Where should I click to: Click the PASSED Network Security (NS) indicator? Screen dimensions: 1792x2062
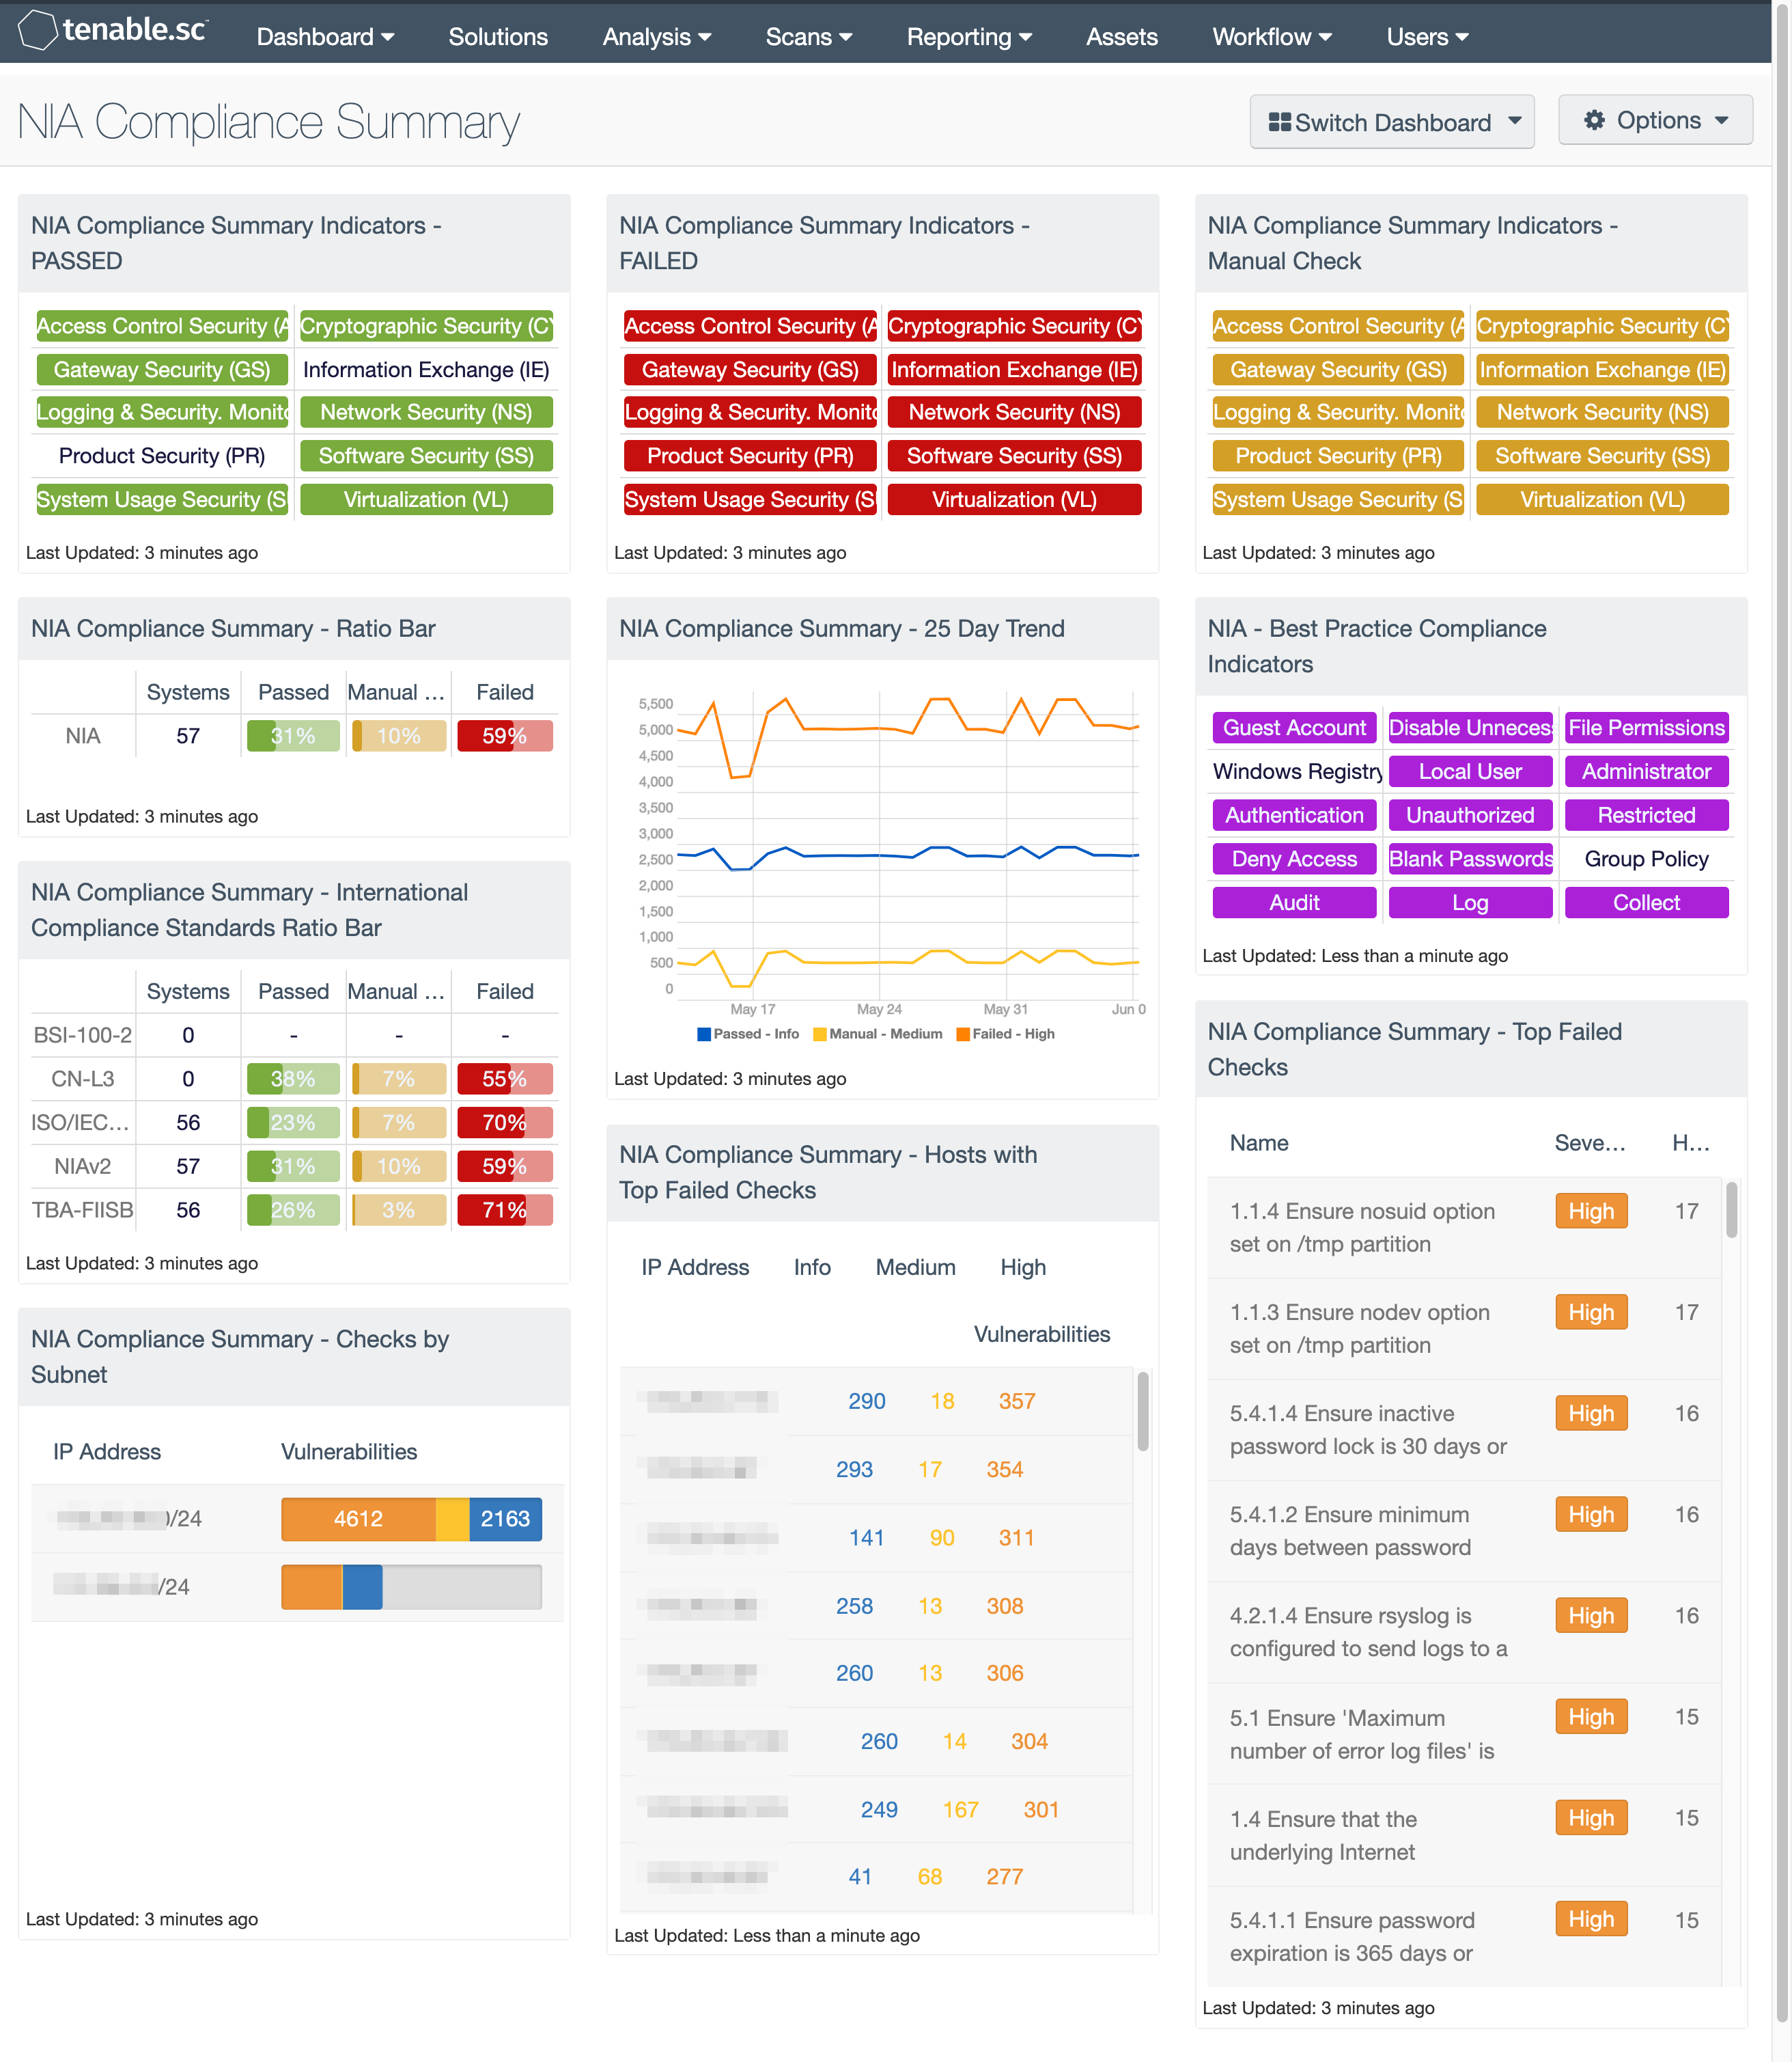tap(426, 412)
